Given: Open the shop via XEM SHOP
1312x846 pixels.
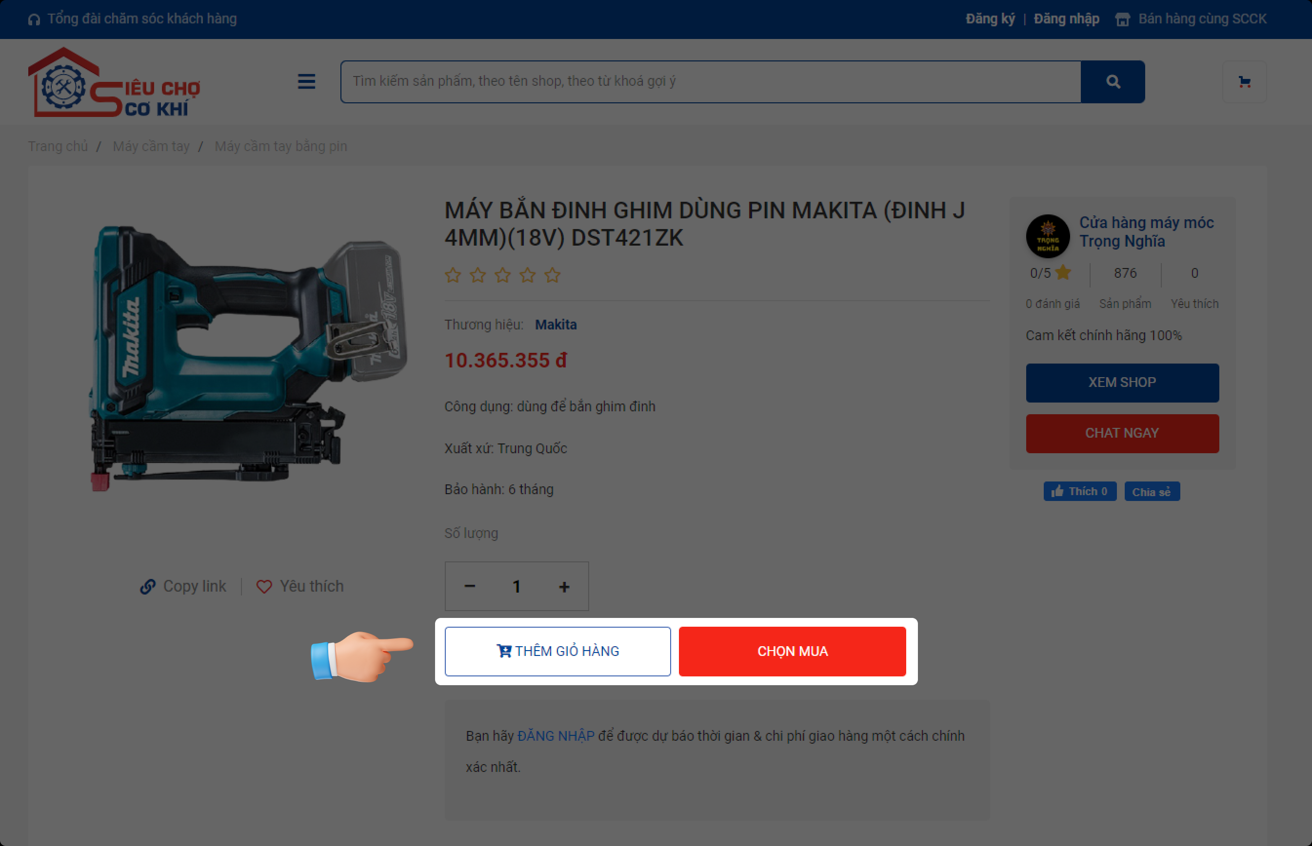Looking at the screenshot, I should click(x=1122, y=383).
